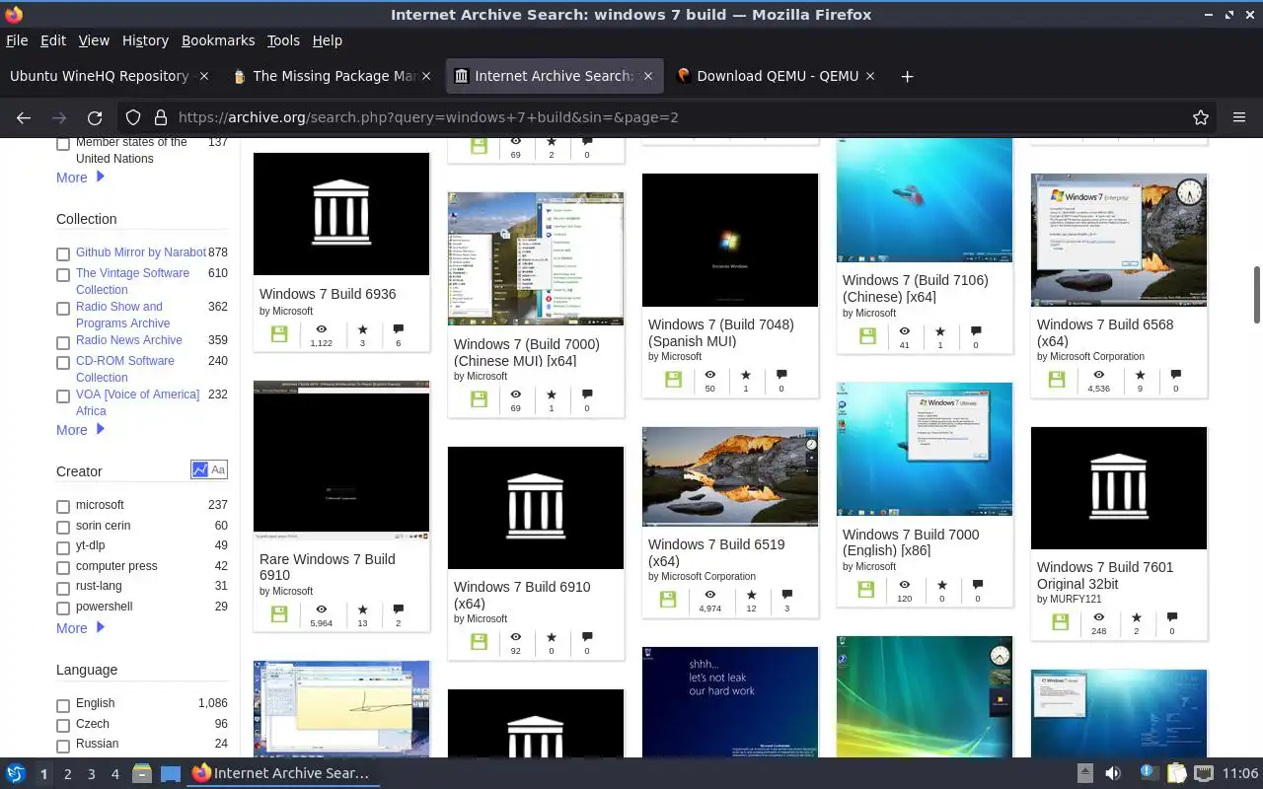Screen dimensions: 1263x789
Task: Check the English language filter
Action: pos(63,706)
